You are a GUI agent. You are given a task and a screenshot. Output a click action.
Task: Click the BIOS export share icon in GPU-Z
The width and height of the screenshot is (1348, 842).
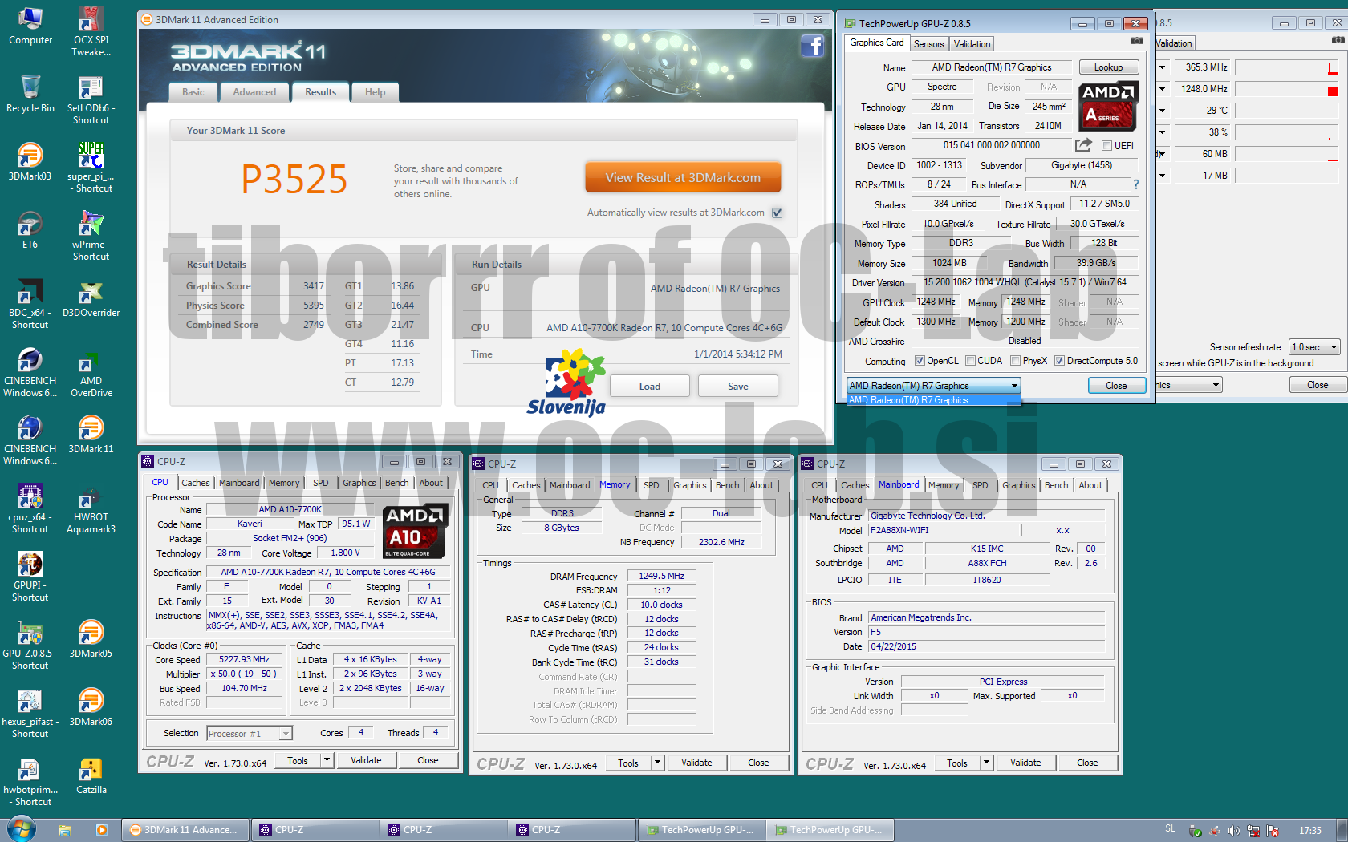(x=1083, y=145)
